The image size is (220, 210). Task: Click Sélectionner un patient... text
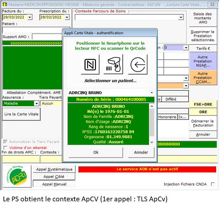coord(111,81)
